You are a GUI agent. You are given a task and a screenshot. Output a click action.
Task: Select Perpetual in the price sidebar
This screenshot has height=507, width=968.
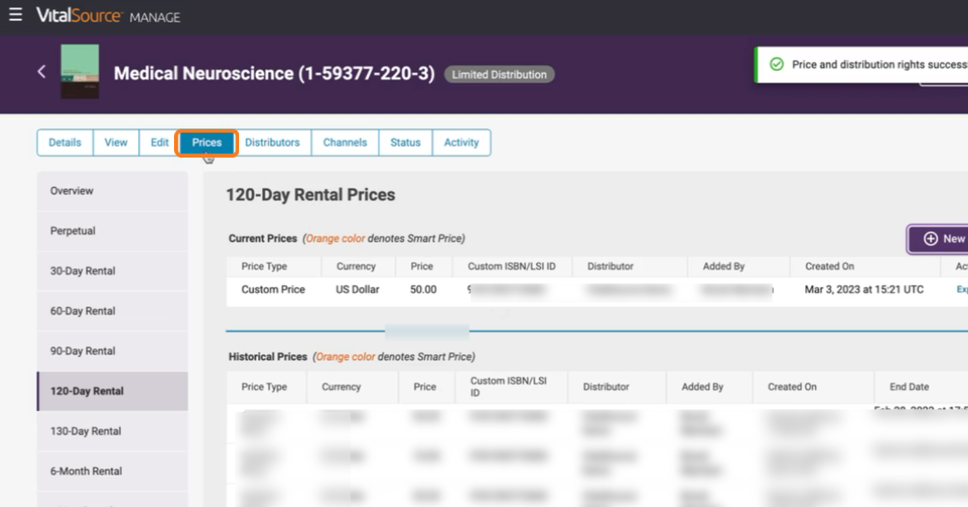(x=112, y=231)
